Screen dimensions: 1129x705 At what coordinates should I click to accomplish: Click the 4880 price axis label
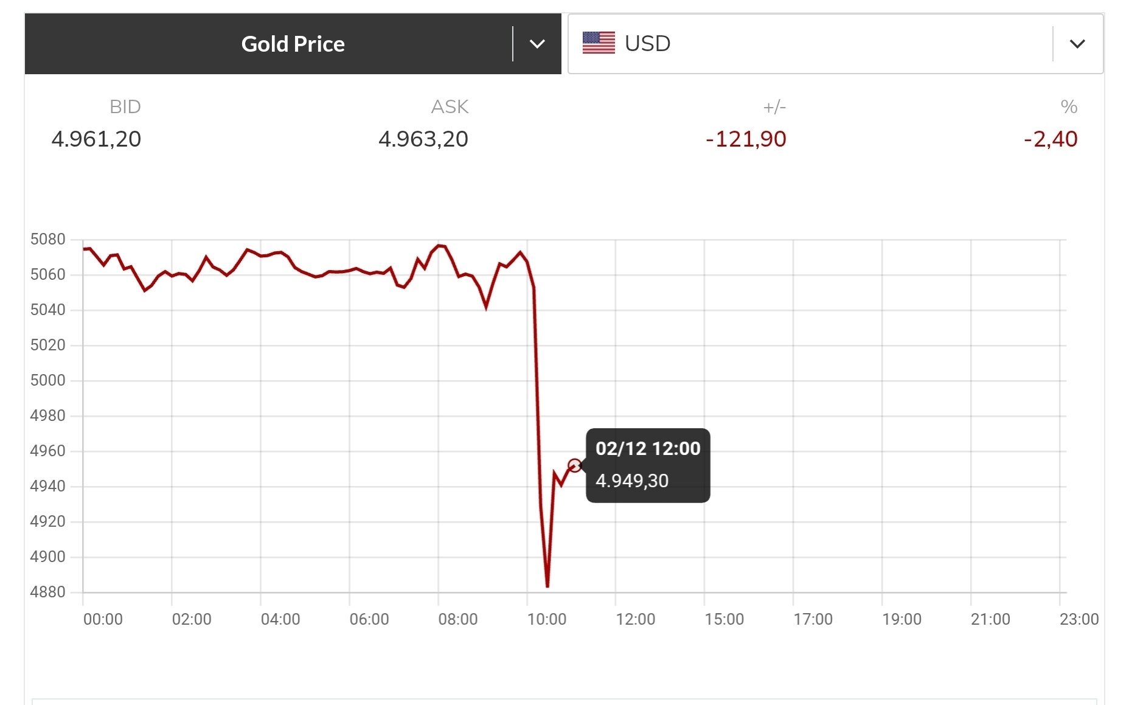coord(47,592)
